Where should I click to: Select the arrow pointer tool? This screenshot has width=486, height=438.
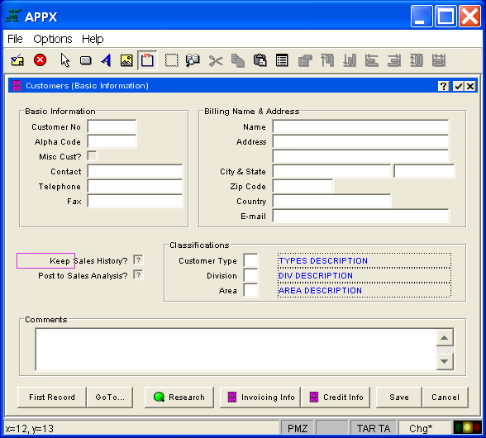pos(64,60)
